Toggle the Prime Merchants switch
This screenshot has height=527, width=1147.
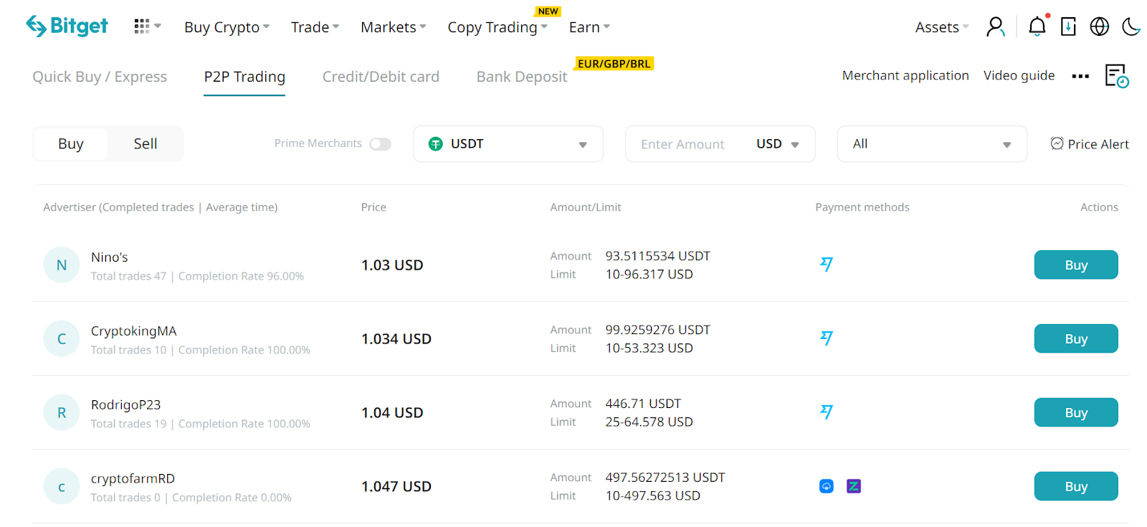[x=380, y=144]
